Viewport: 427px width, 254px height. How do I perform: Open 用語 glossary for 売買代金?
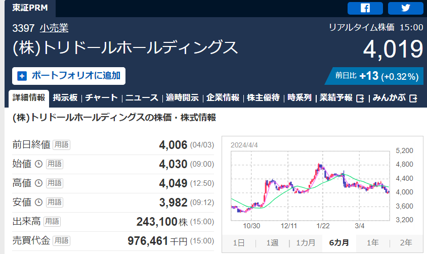tap(61, 241)
